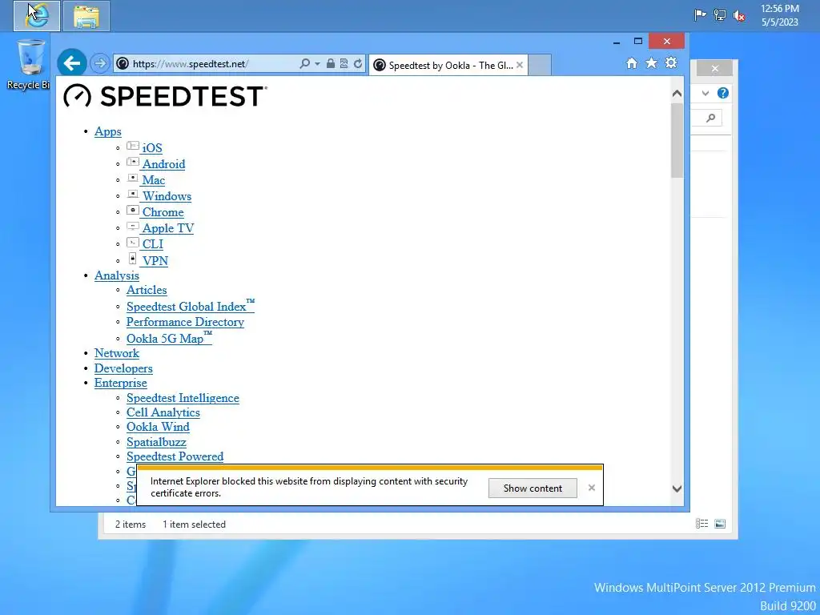Click the page scrollbar down arrow
Screen dimensions: 820x615
pos(677,488)
